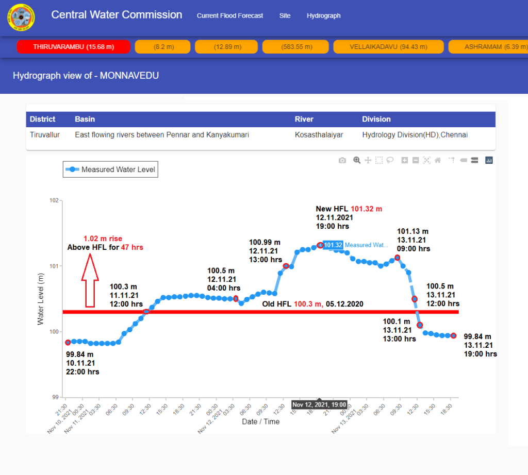Activate the Lasso Select tool
528x475 pixels.
390,160
